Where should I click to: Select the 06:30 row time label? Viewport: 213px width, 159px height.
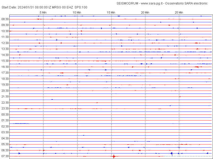(x=5, y=150)
